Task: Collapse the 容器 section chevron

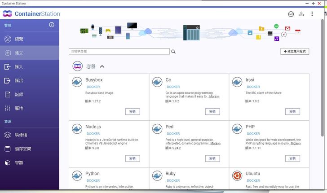Action: (x=102, y=66)
